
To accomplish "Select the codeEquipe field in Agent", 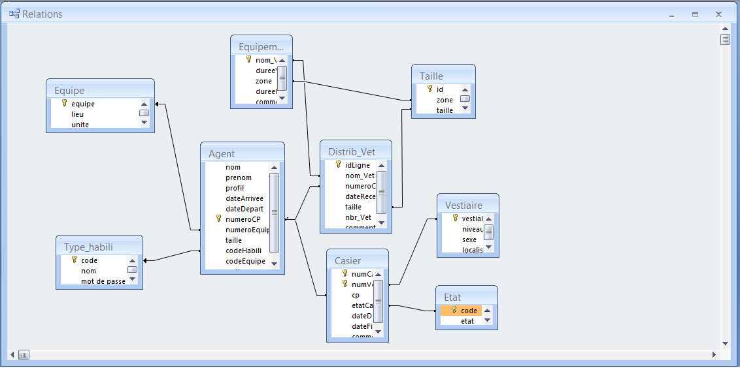I will pos(245,261).
